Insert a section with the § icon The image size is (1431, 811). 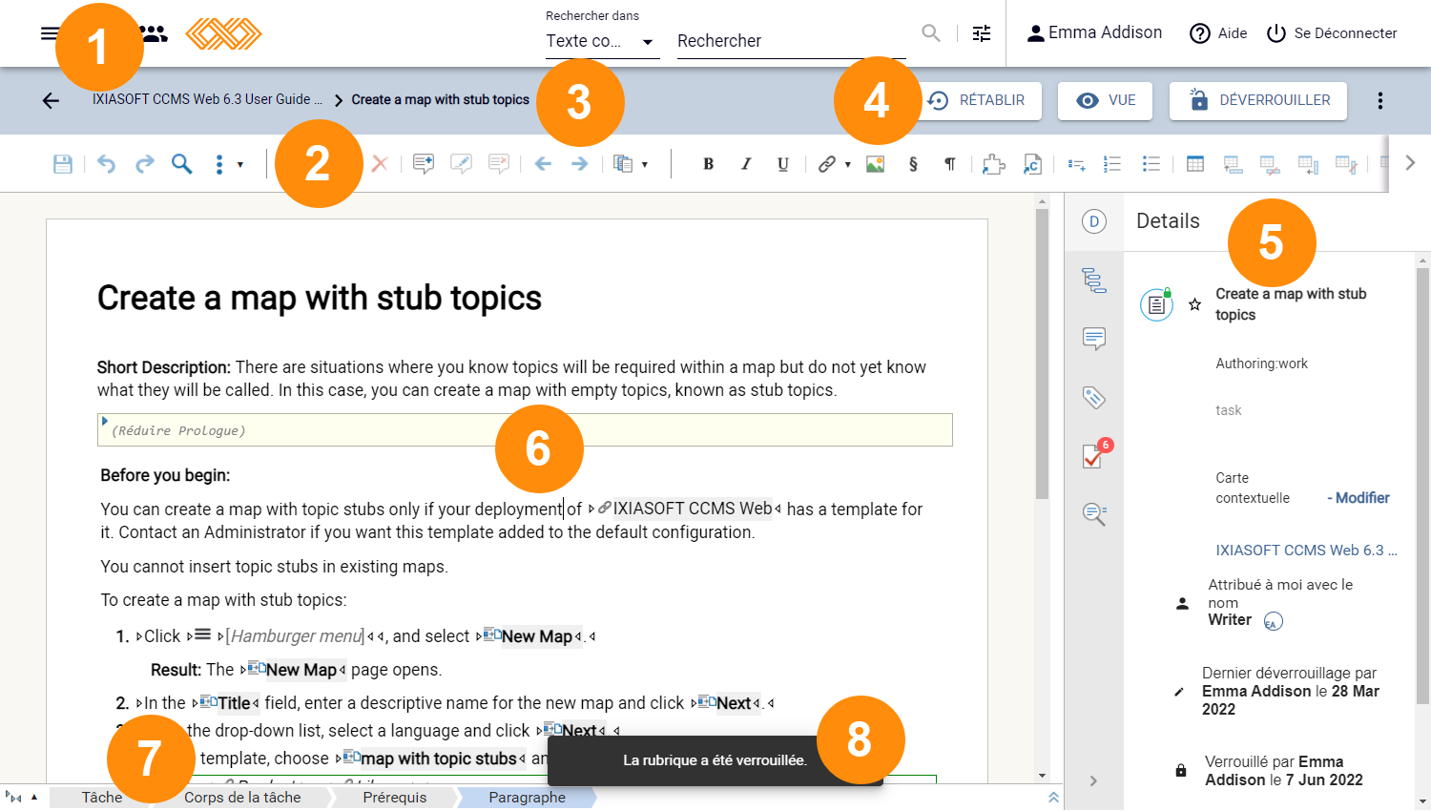tap(913, 164)
